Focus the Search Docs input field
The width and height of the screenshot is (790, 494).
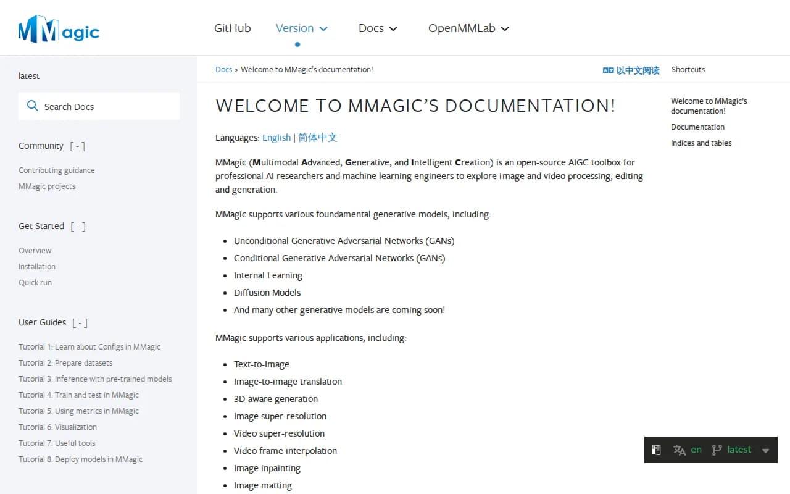coord(99,106)
